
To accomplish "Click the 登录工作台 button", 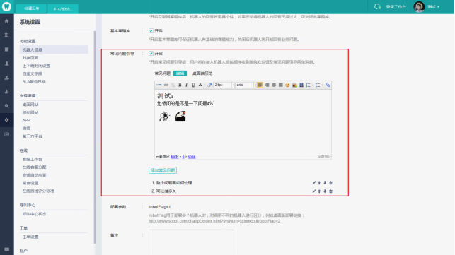I will pos(396,6).
